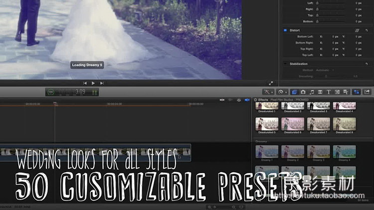Toggle the Inspector button
This screenshot has width=374, height=210.
pos(357,92)
